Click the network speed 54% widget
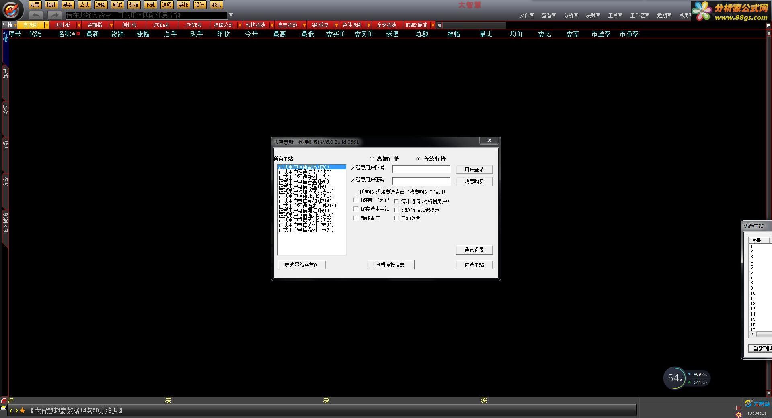Image resolution: width=772 pixels, height=418 pixels. [686, 378]
